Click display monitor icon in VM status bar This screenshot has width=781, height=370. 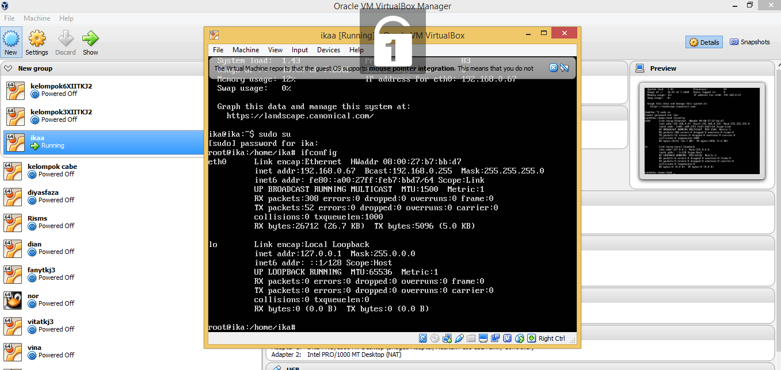pos(483,338)
